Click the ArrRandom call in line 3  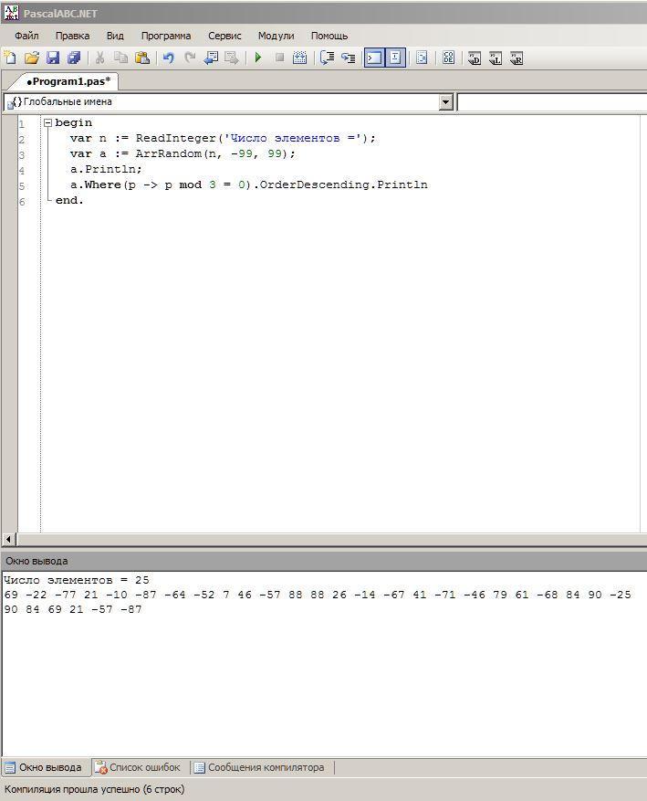pos(169,153)
